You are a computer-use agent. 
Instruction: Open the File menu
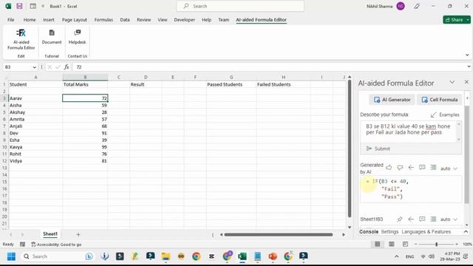[x=11, y=20]
